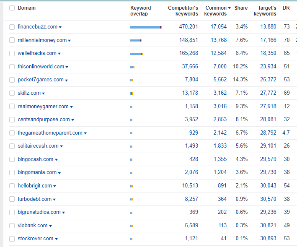Open common keywords 891 for hellobrigit.com
This screenshot has height=247, width=297.
(222, 186)
